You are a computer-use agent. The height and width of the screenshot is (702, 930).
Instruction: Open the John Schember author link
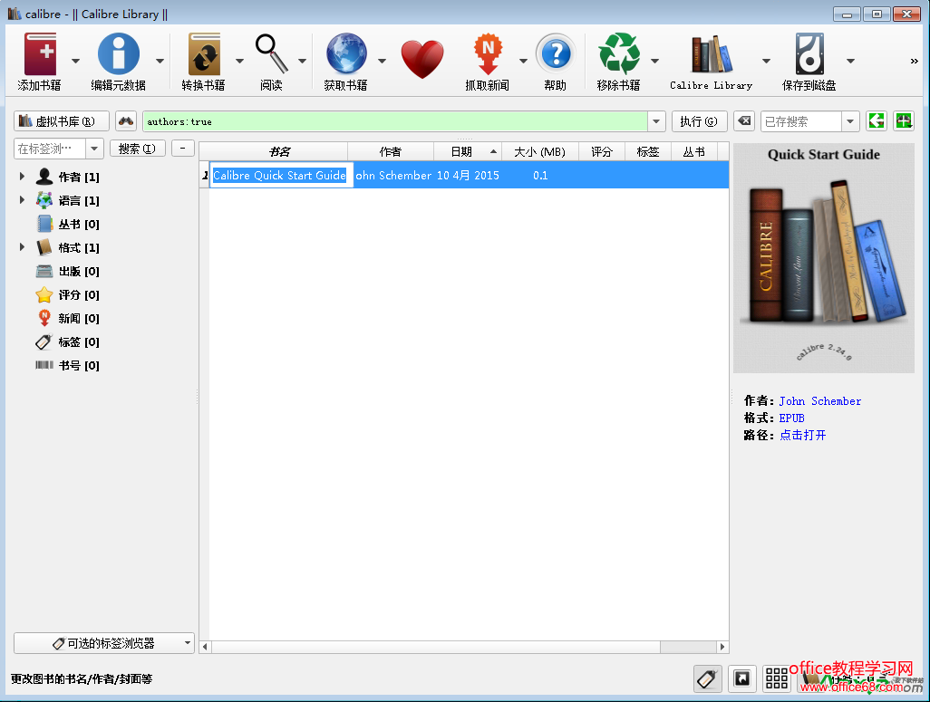tap(819, 400)
